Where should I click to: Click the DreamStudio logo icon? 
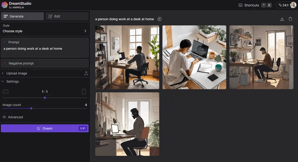[4, 5]
